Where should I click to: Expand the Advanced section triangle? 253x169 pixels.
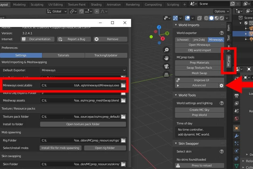point(178,86)
